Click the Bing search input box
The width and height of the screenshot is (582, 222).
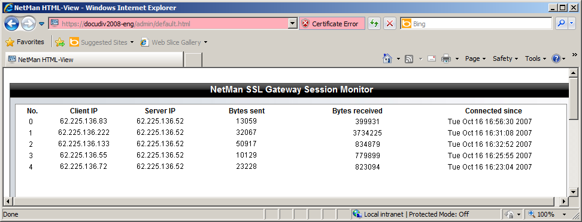coord(482,24)
